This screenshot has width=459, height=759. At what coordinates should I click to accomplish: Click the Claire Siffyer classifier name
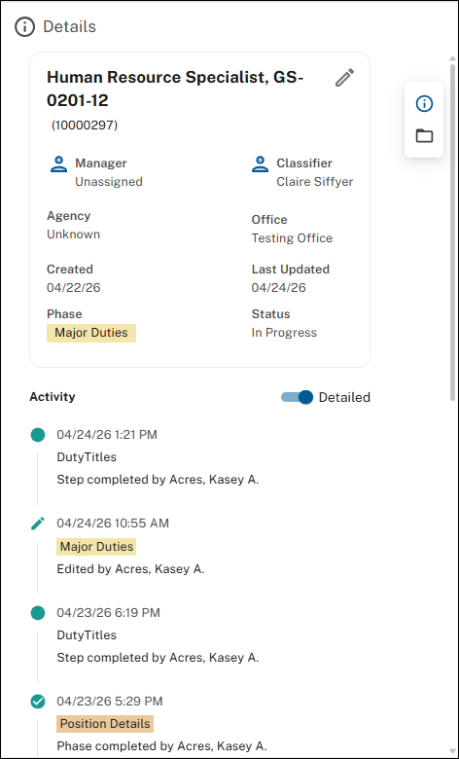[315, 182]
